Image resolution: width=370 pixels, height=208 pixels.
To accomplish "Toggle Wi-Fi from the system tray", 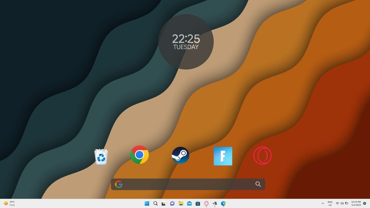I will coord(337,203).
